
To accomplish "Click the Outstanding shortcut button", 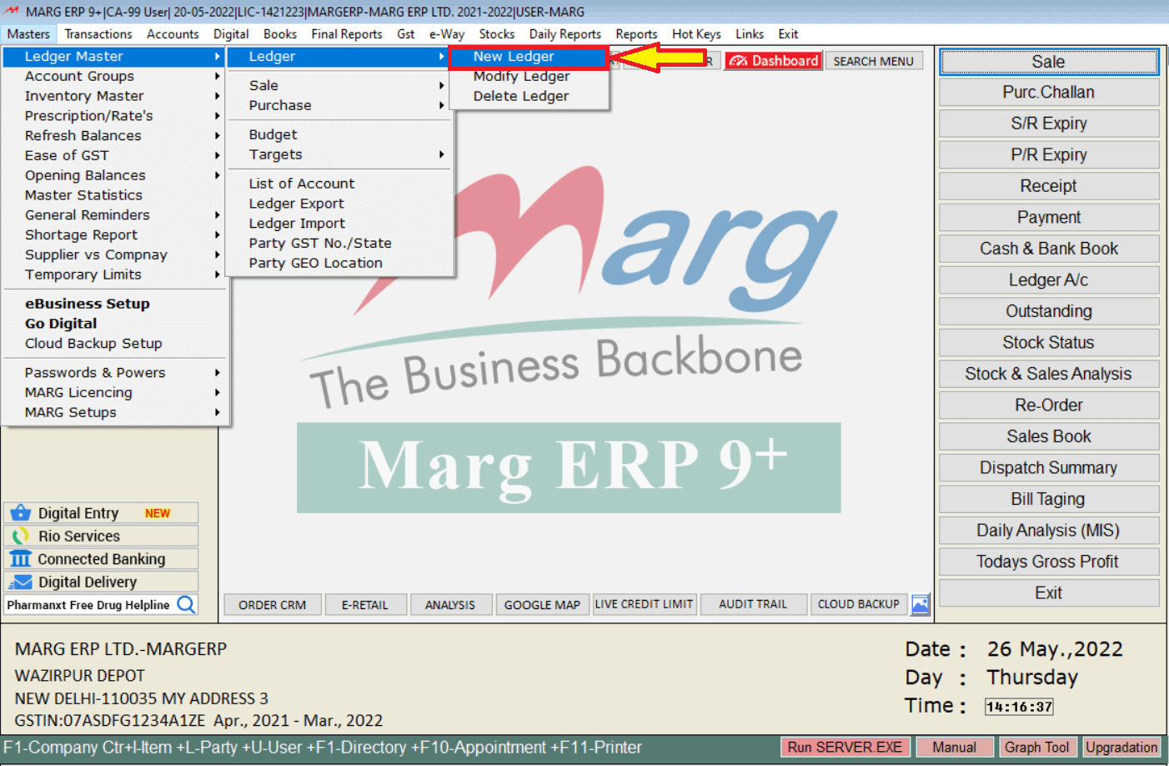I will click(1049, 311).
